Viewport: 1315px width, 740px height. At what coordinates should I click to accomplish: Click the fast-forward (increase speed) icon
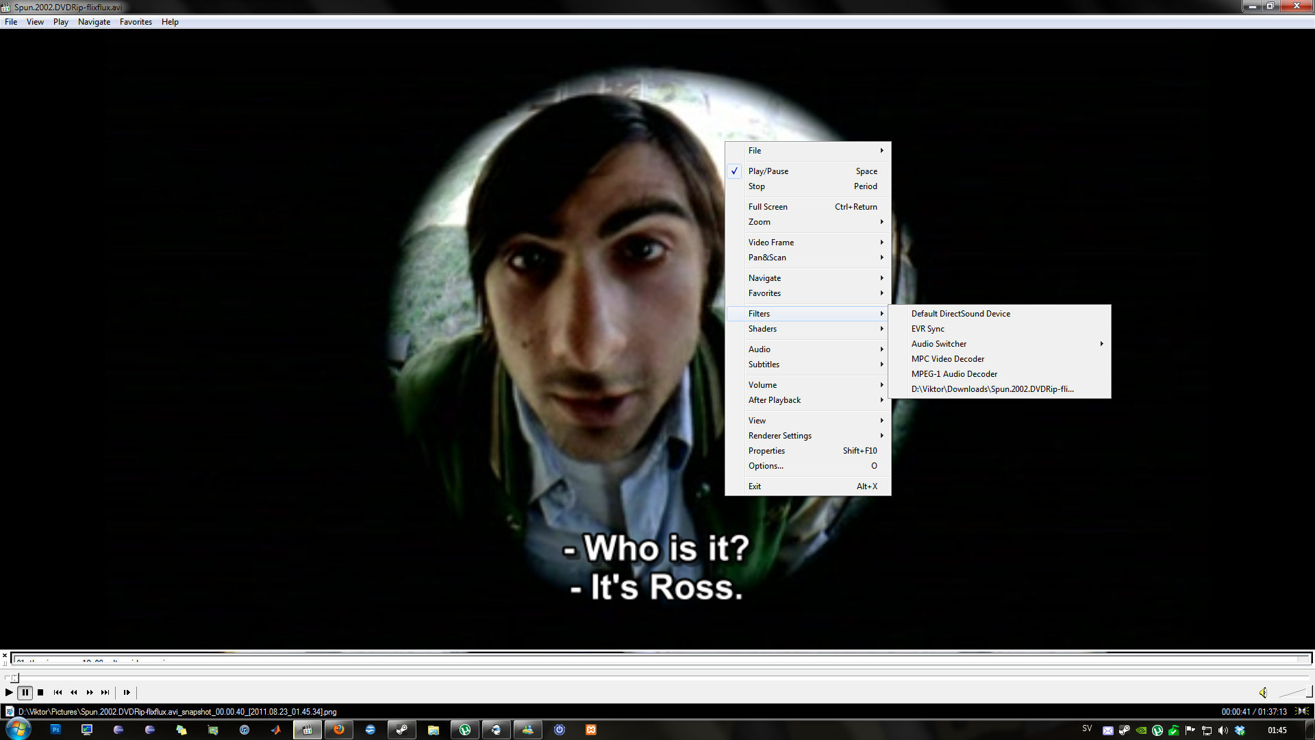click(90, 692)
